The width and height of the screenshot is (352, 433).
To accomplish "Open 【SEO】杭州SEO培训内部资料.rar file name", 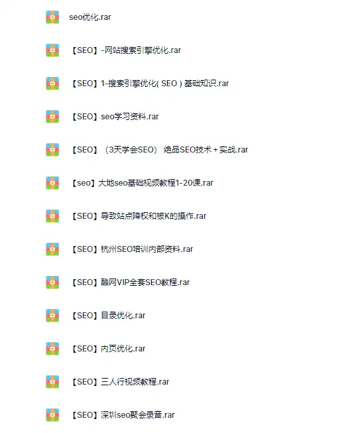I will [132, 249].
